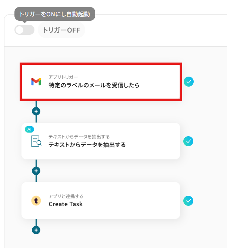Click gray テキストからデータを抽出する subtitle
This screenshot has width=227, height=248.
pyautogui.click(x=79, y=137)
